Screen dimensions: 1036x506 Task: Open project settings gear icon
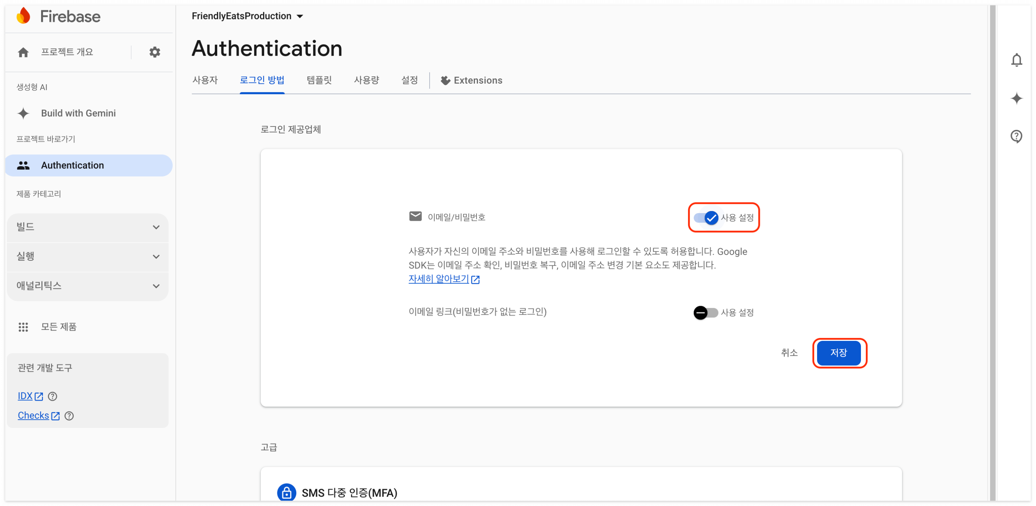(x=154, y=52)
